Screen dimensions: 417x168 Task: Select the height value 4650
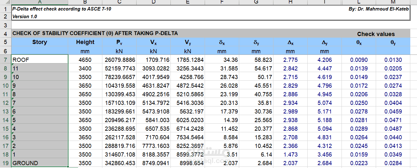click(85, 60)
